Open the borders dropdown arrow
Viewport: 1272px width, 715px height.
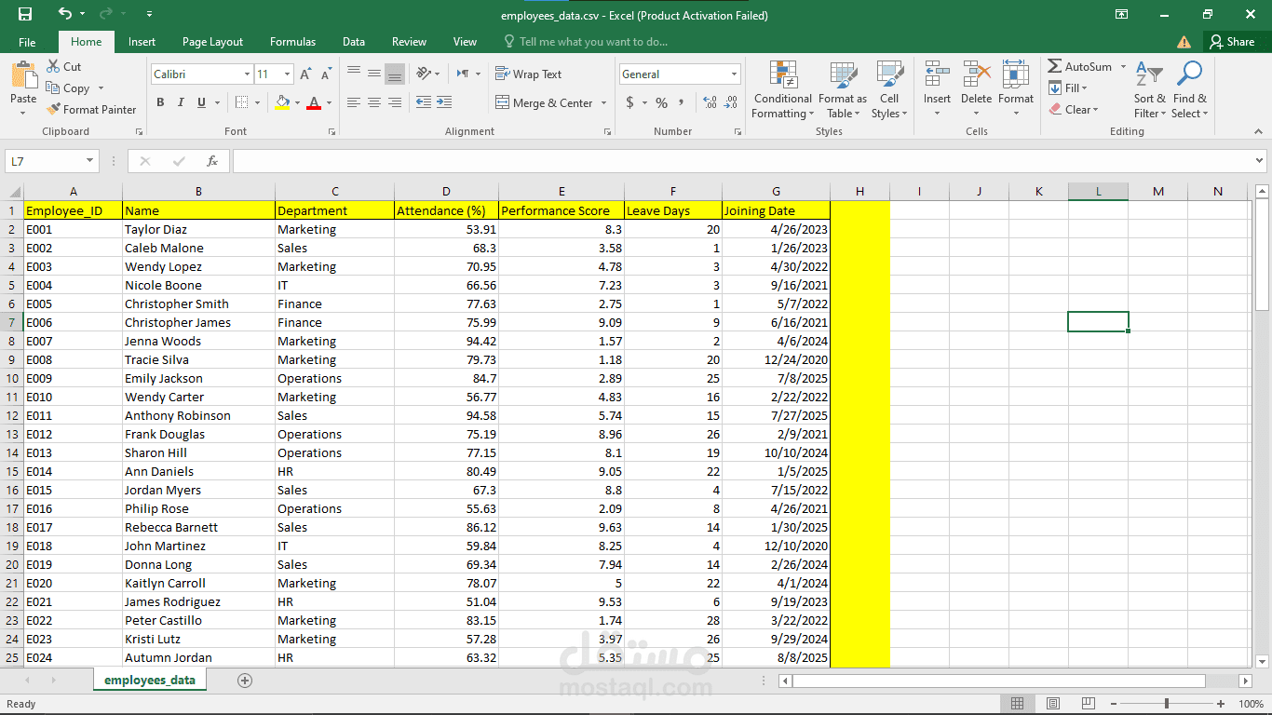[x=258, y=102]
